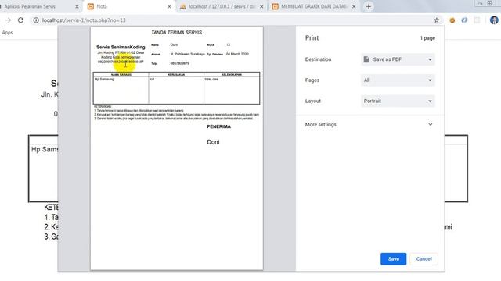Click the address bar URL

pyautogui.click(x=84, y=20)
